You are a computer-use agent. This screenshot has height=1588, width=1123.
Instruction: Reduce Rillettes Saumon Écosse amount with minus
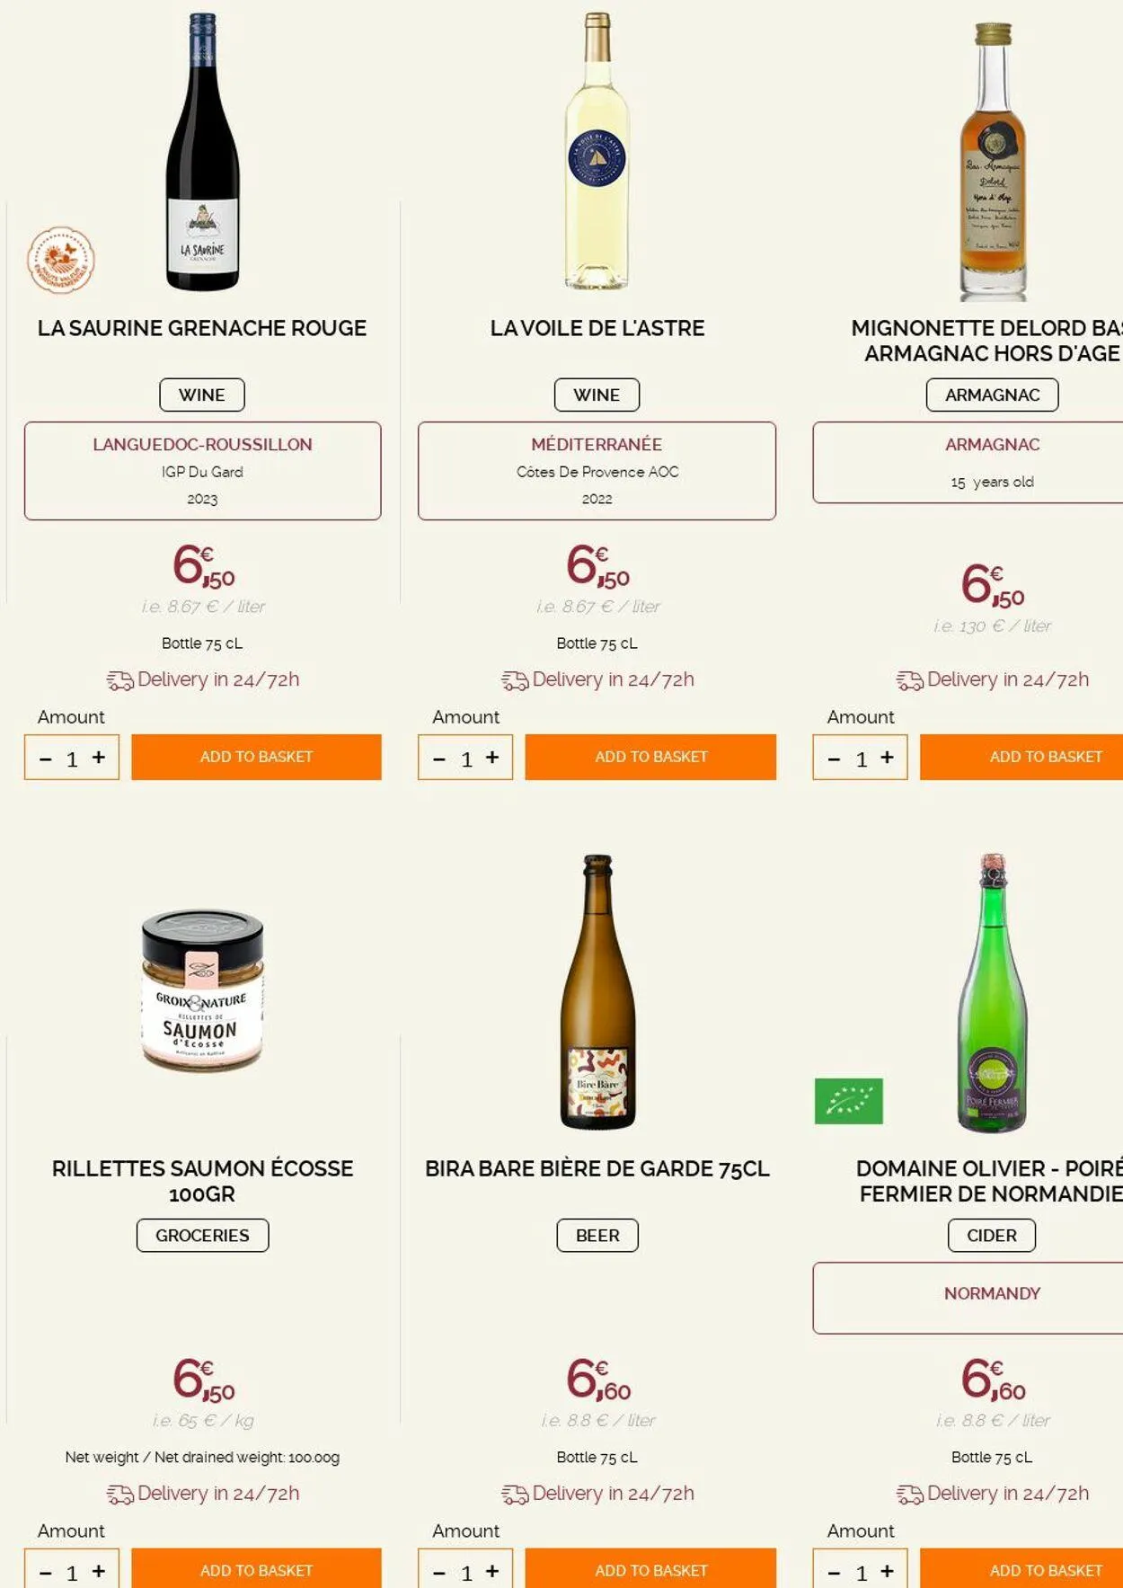click(x=46, y=1572)
